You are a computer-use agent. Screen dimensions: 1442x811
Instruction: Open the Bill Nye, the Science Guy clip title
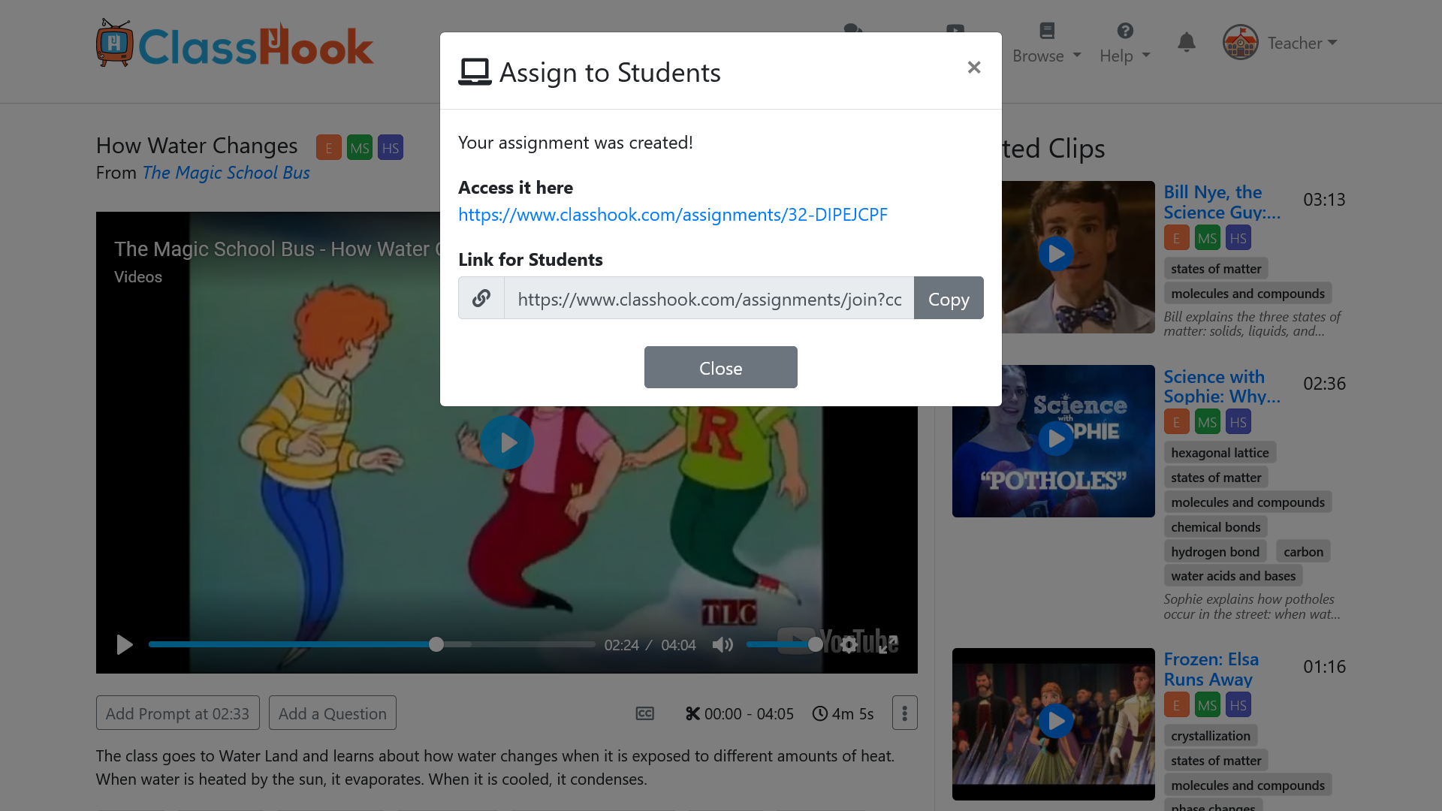(1222, 202)
